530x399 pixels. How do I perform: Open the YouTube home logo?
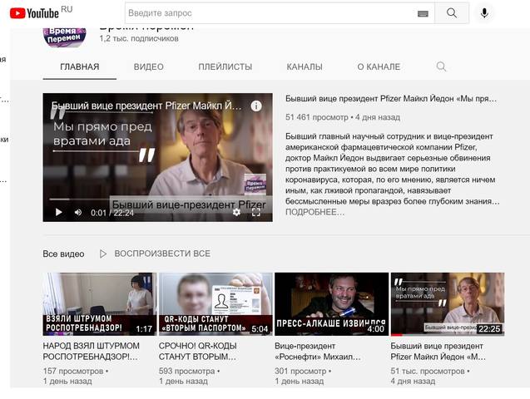pyautogui.click(x=34, y=13)
